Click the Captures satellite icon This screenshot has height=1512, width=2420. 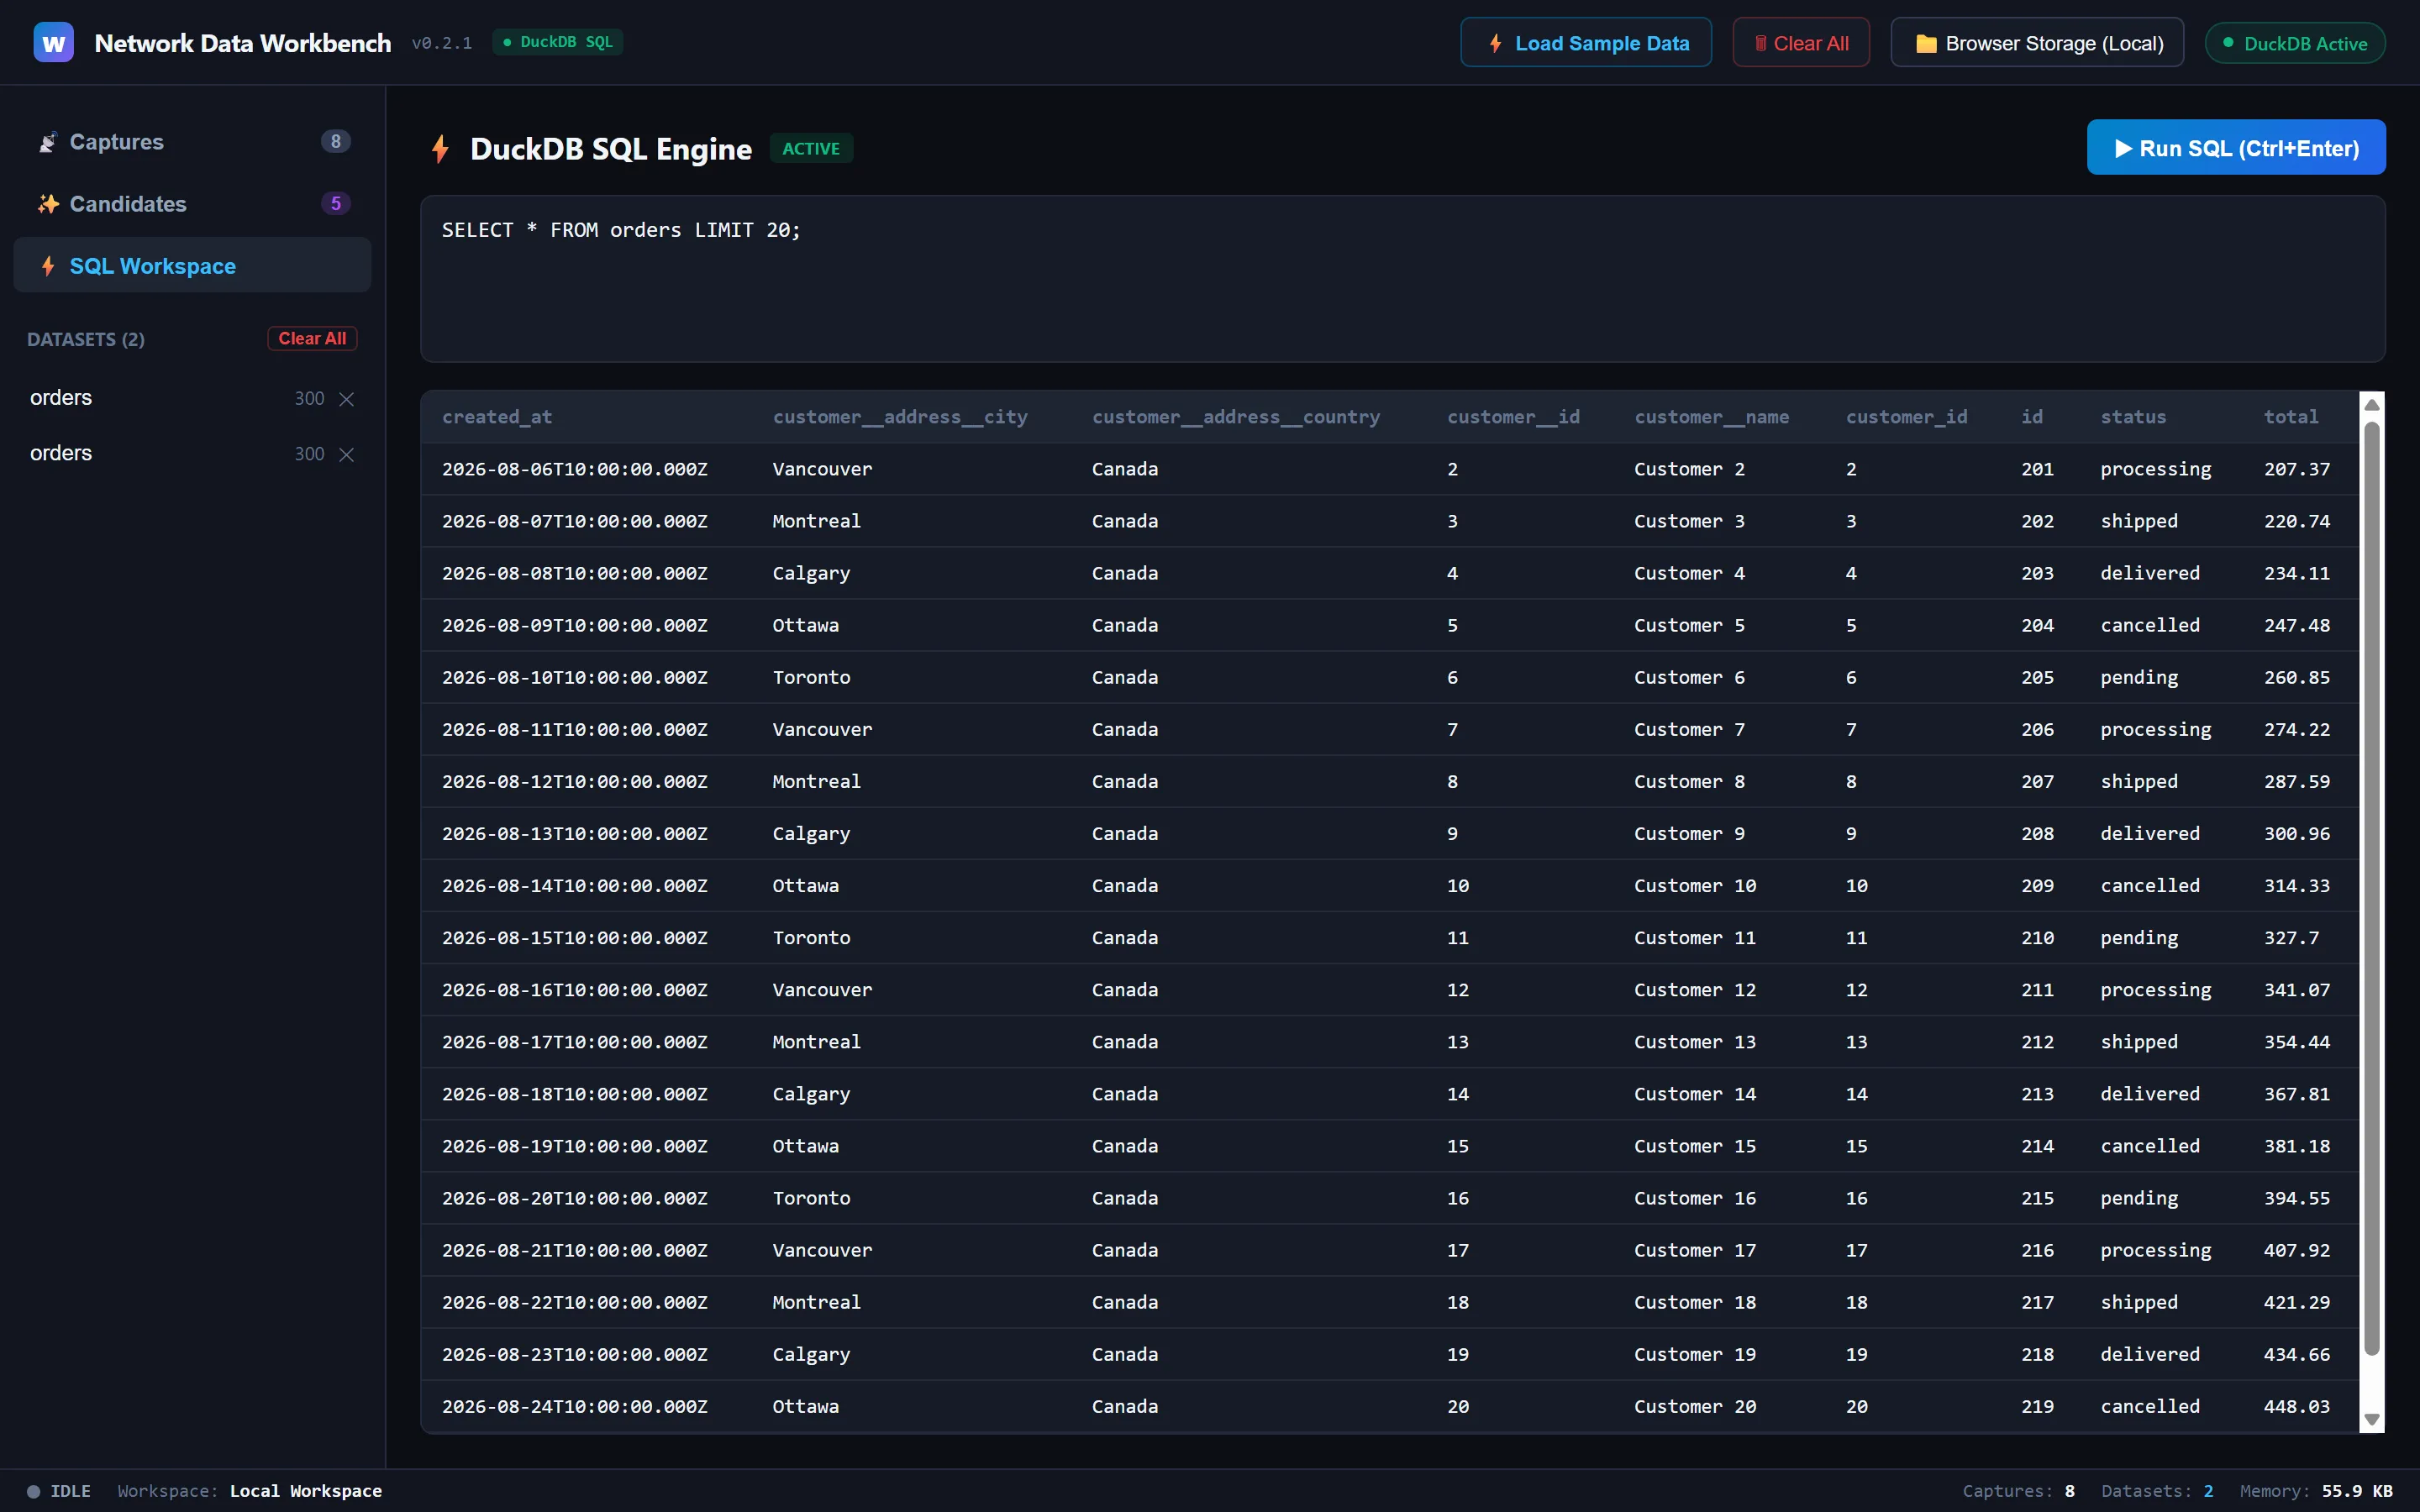48,142
